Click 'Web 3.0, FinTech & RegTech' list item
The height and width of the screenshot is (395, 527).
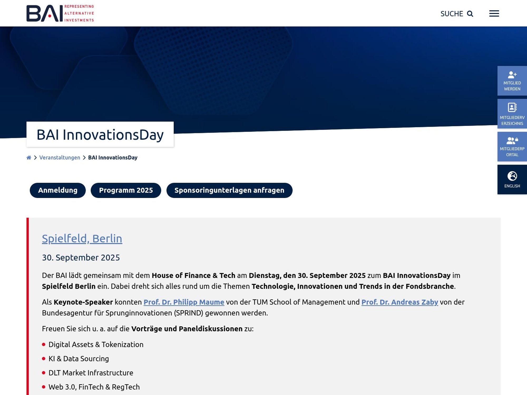point(94,387)
